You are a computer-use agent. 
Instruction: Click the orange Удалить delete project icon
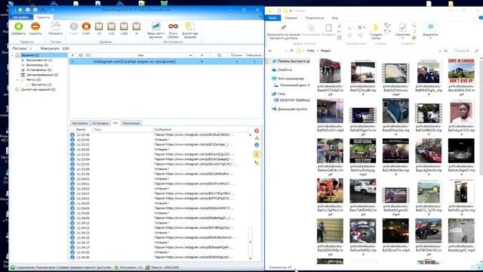[35, 26]
